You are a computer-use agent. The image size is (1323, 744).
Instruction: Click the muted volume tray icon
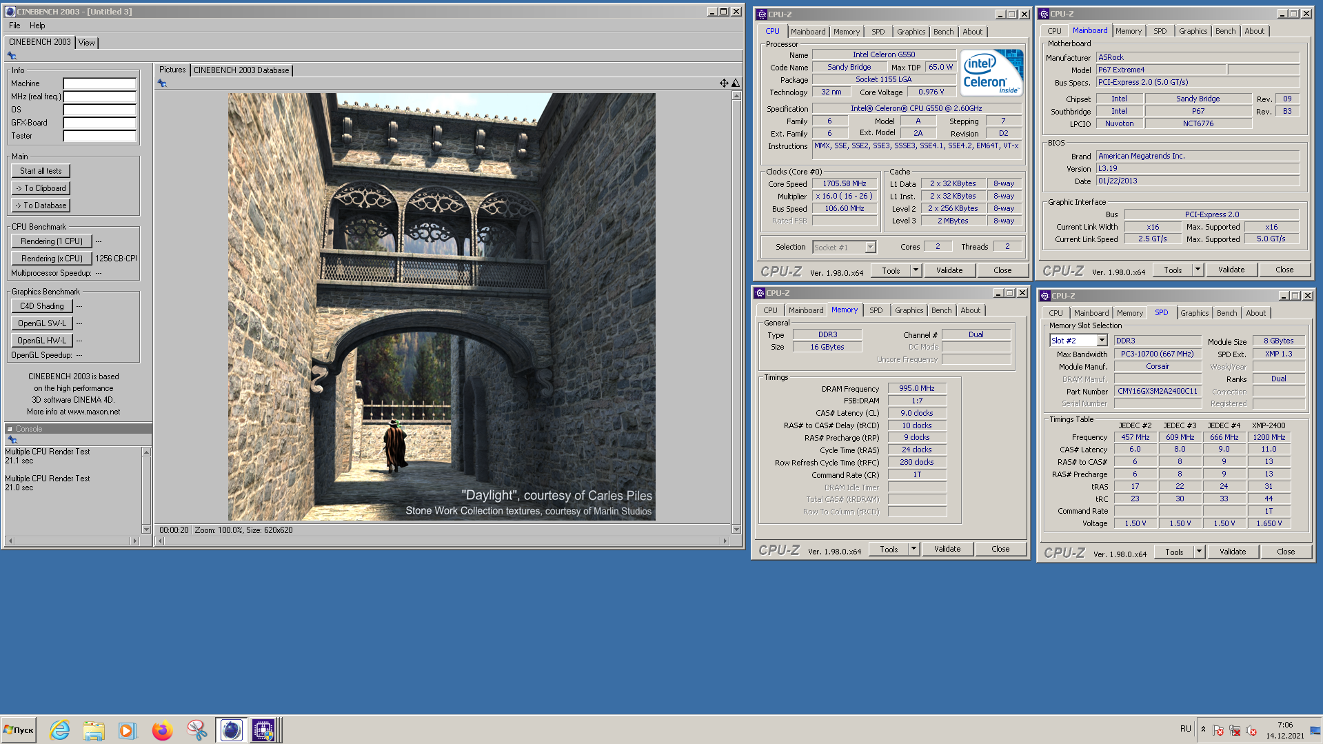[1251, 730]
